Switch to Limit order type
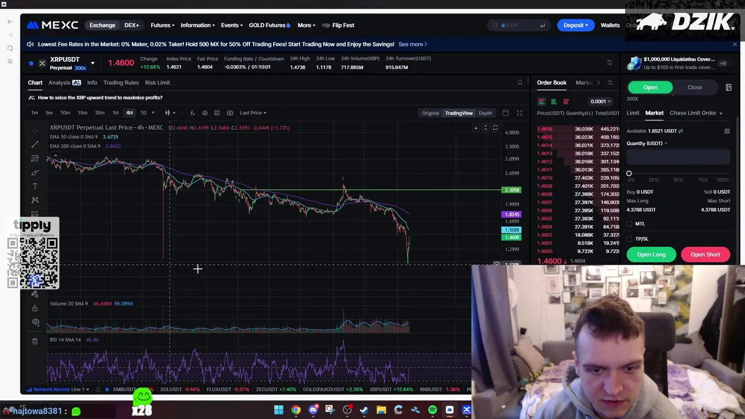 pyautogui.click(x=633, y=113)
